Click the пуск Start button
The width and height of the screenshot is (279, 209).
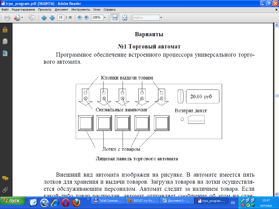click(x=13, y=201)
